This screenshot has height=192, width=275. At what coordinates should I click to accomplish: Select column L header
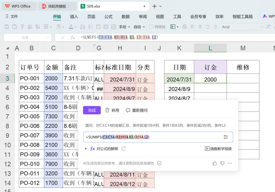[210, 48]
